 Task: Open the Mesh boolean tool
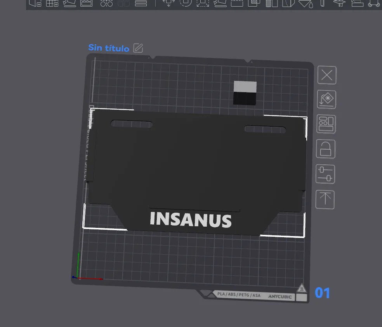254,3
